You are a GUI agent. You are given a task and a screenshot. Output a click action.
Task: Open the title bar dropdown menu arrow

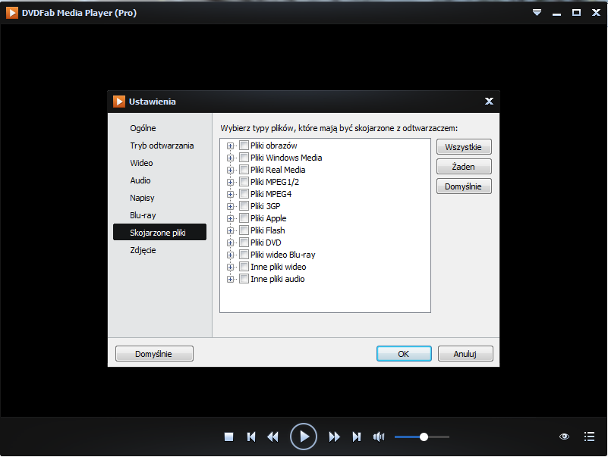537,13
